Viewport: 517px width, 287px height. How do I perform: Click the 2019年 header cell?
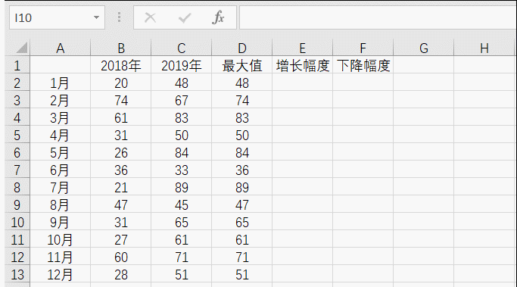coord(182,65)
